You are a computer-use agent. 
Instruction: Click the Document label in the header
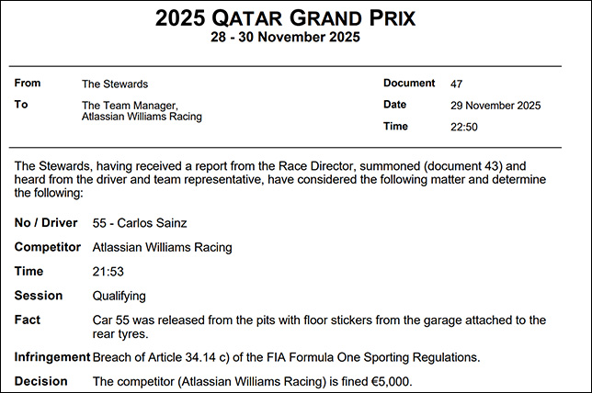[409, 84]
